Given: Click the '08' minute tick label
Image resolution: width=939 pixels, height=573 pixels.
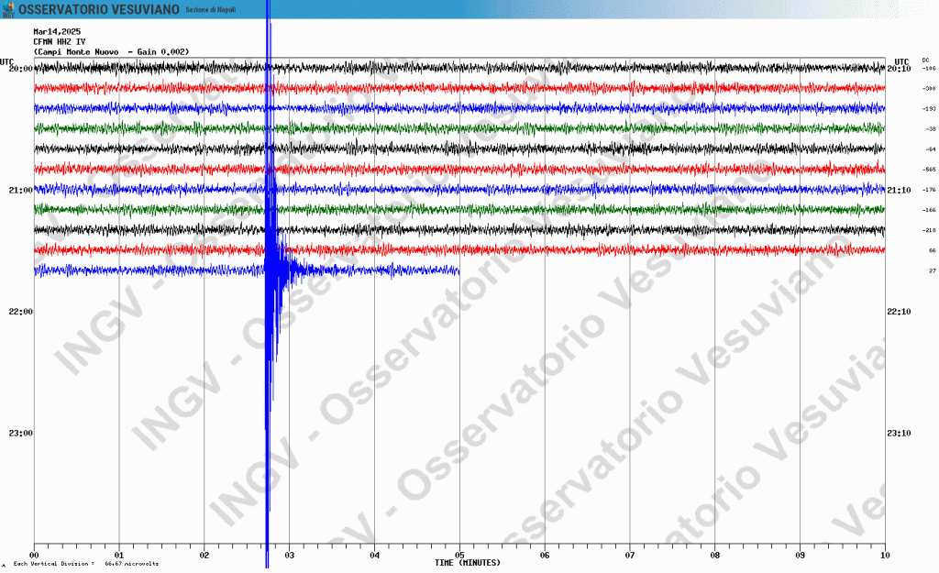Looking at the screenshot, I should pos(714,556).
